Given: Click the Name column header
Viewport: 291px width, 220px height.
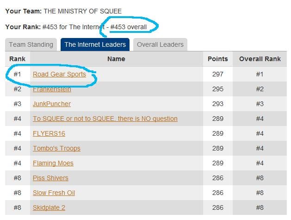Looking at the screenshot, I should [116, 59].
